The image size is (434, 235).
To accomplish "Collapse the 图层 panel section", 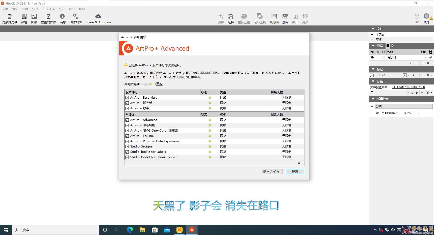I will pyautogui.click(x=373, y=46).
